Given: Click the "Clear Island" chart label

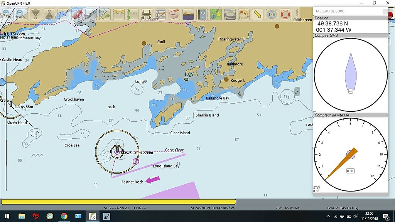Looking at the screenshot, I should point(180,133).
